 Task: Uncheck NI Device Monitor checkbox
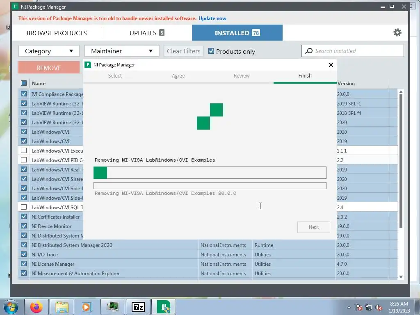(23, 226)
